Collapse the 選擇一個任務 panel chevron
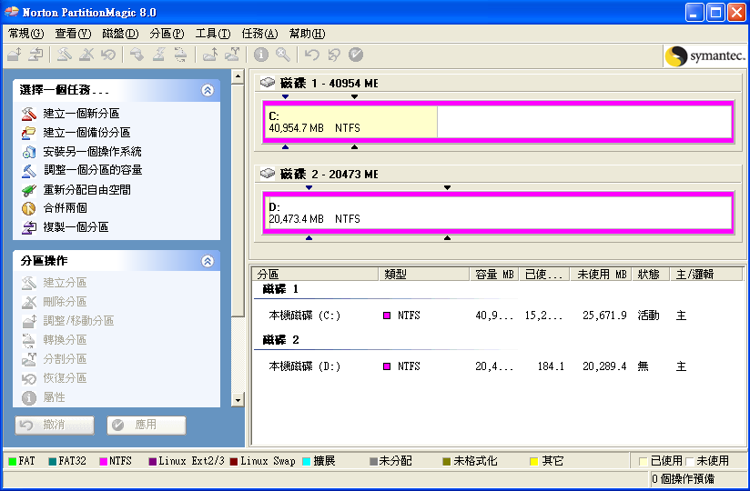This screenshot has height=491, width=750. click(x=208, y=90)
